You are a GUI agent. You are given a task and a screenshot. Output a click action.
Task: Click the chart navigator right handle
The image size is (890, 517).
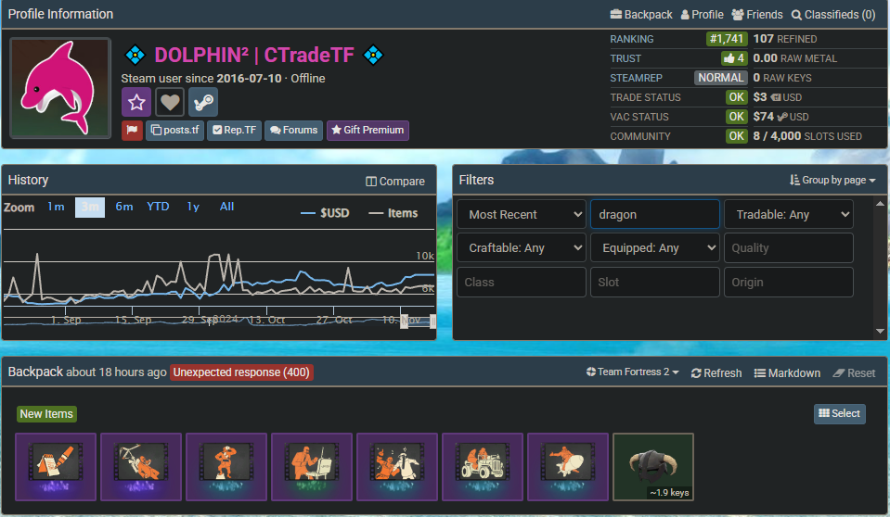point(432,322)
